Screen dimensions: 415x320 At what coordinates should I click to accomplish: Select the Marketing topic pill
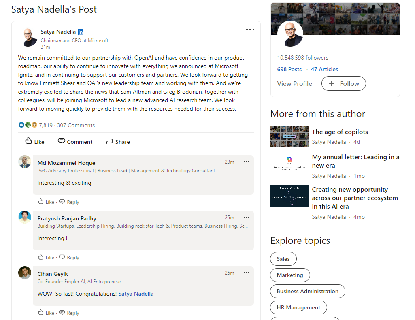coord(290,275)
